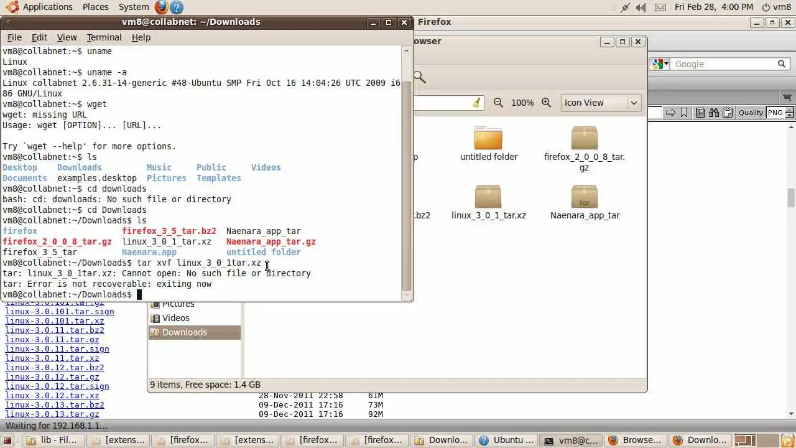The width and height of the screenshot is (796, 448).
Task: Open the linux-3.0.13.tar.bz2 link
Action: click(55, 405)
